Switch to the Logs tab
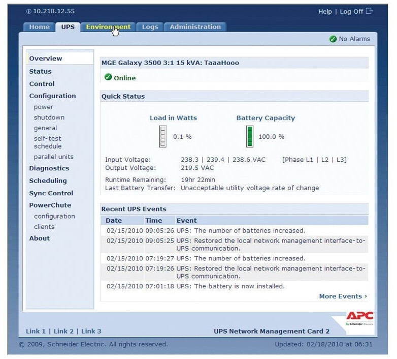The height and width of the screenshot is (359, 397). [x=150, y=27]
